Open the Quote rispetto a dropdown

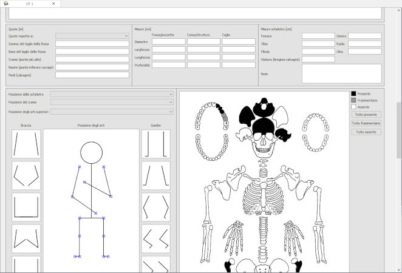point(92,36)
